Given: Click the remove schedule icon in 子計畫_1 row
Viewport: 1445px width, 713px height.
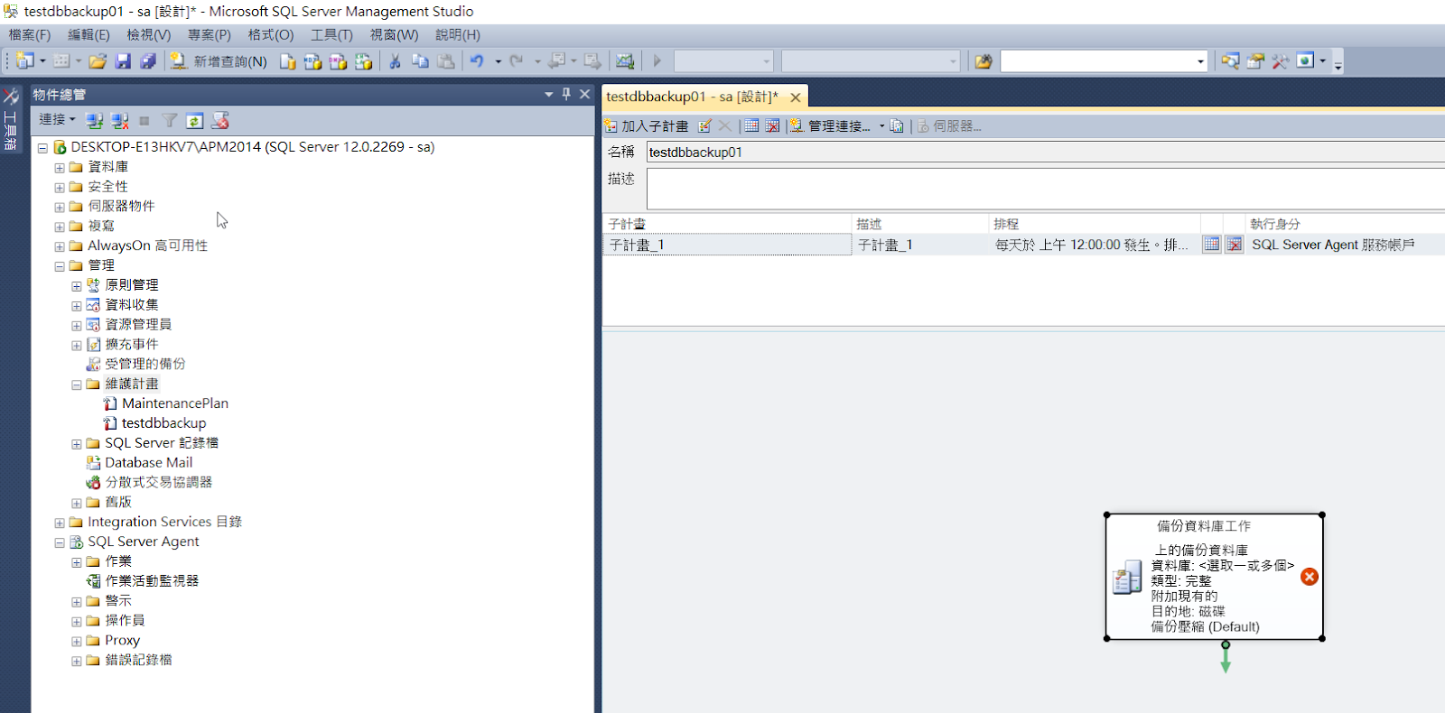Looking at the screenshot, I should coord(1234,245).
